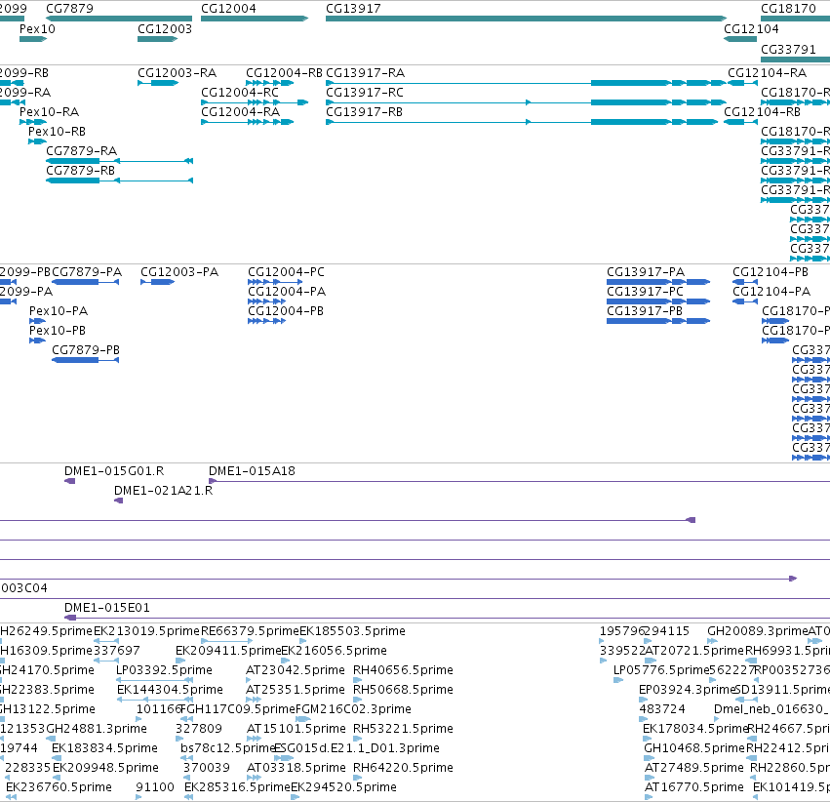The height and width of the screenshot is (802, 830).
Task: Select the "CG7879-PA" protein label
Action: (x=87, y=271)
